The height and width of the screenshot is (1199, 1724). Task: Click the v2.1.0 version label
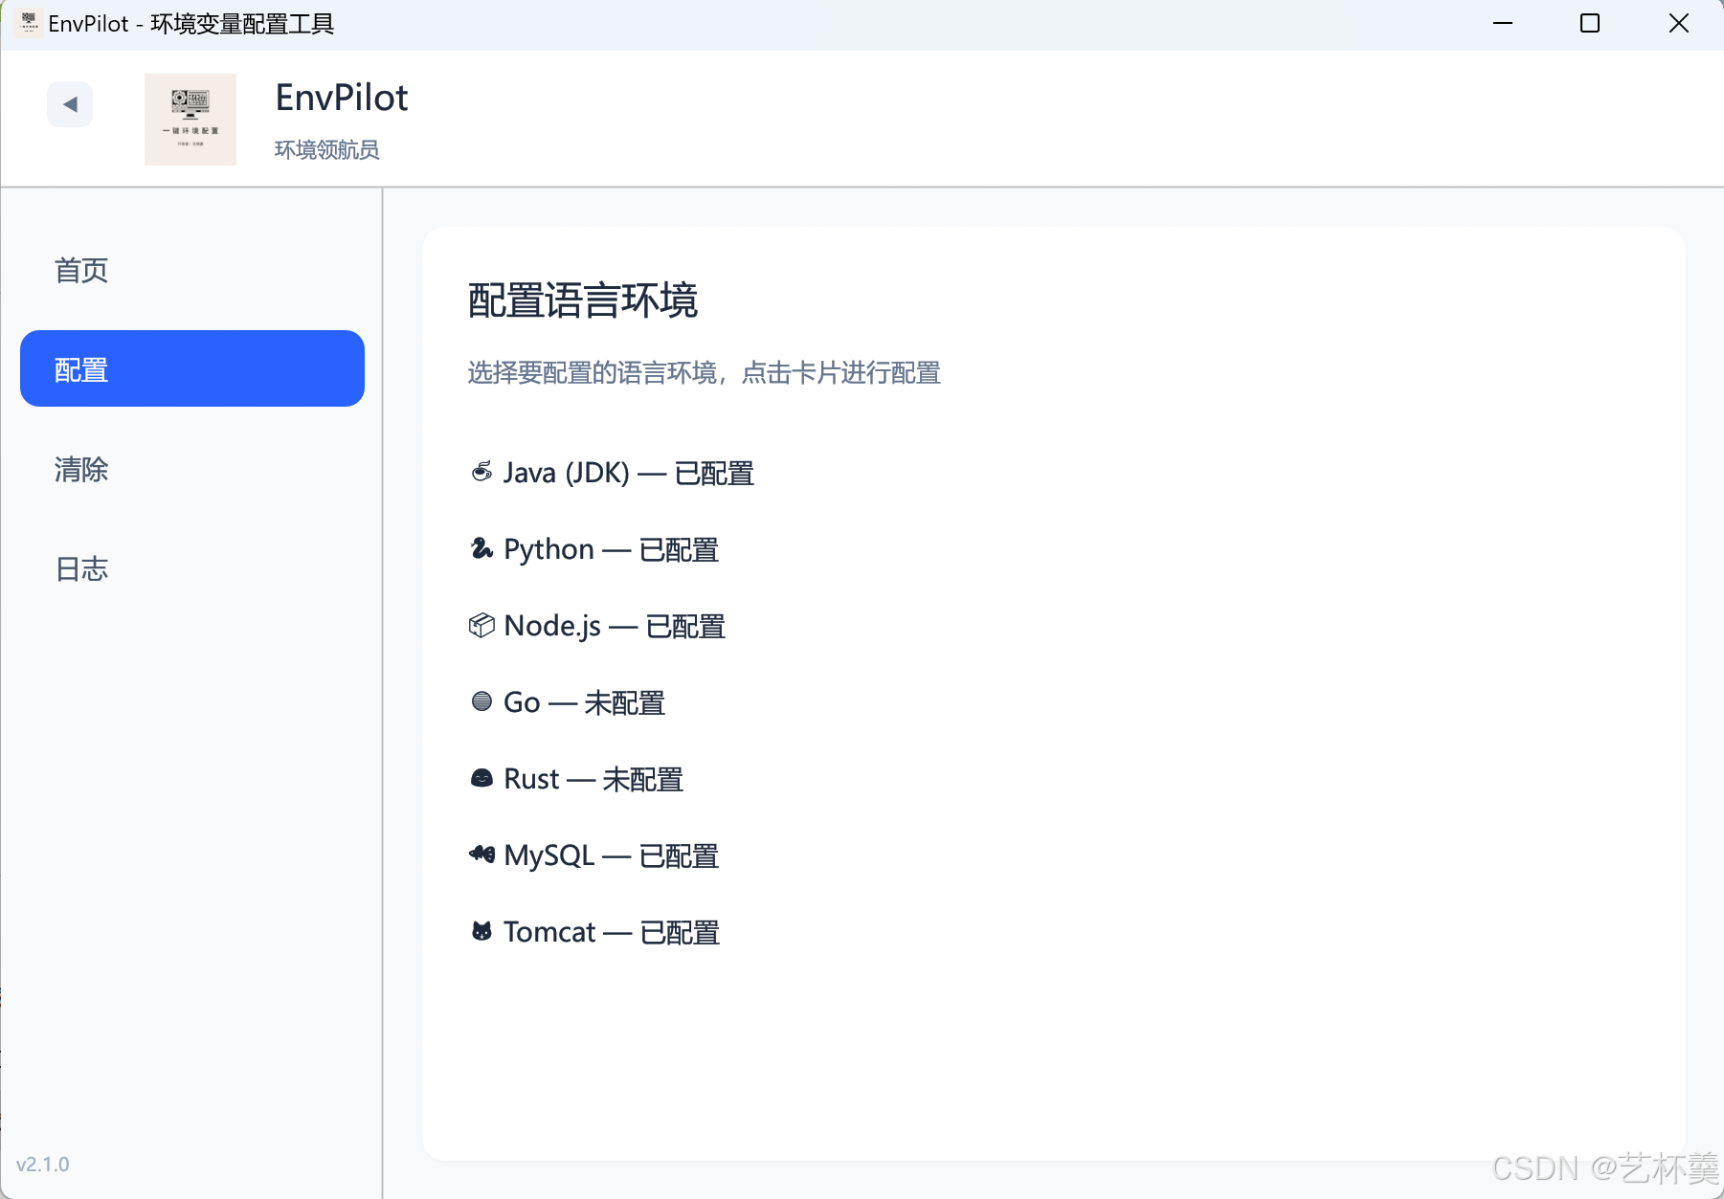tap(44, 1164)
